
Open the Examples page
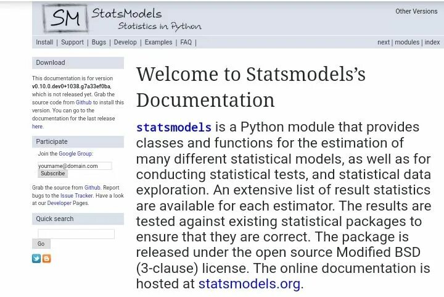(x=158, y=42)
